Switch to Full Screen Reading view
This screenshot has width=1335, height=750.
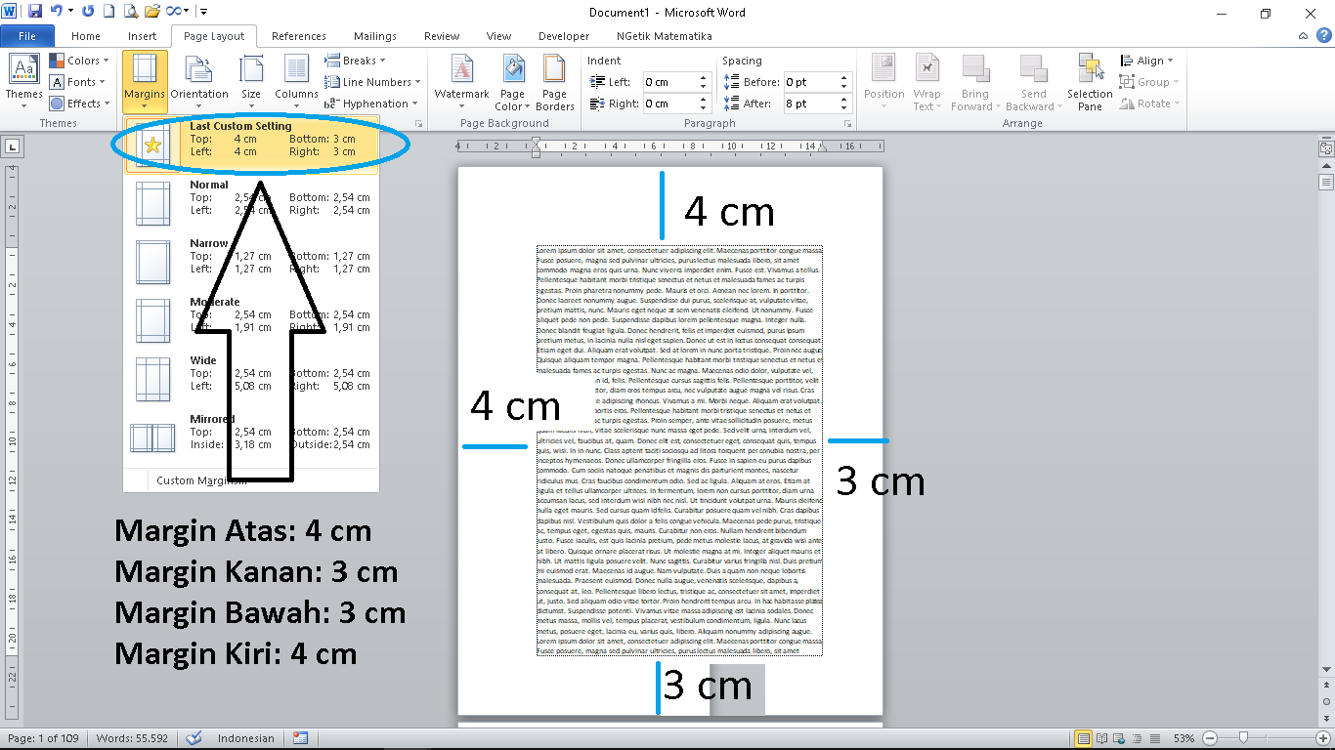pyautogui.click(x=1102, y=738)
